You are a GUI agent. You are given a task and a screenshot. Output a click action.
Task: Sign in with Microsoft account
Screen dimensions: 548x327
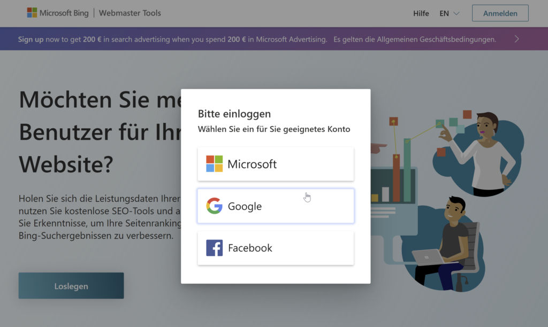tap(276, 164)
